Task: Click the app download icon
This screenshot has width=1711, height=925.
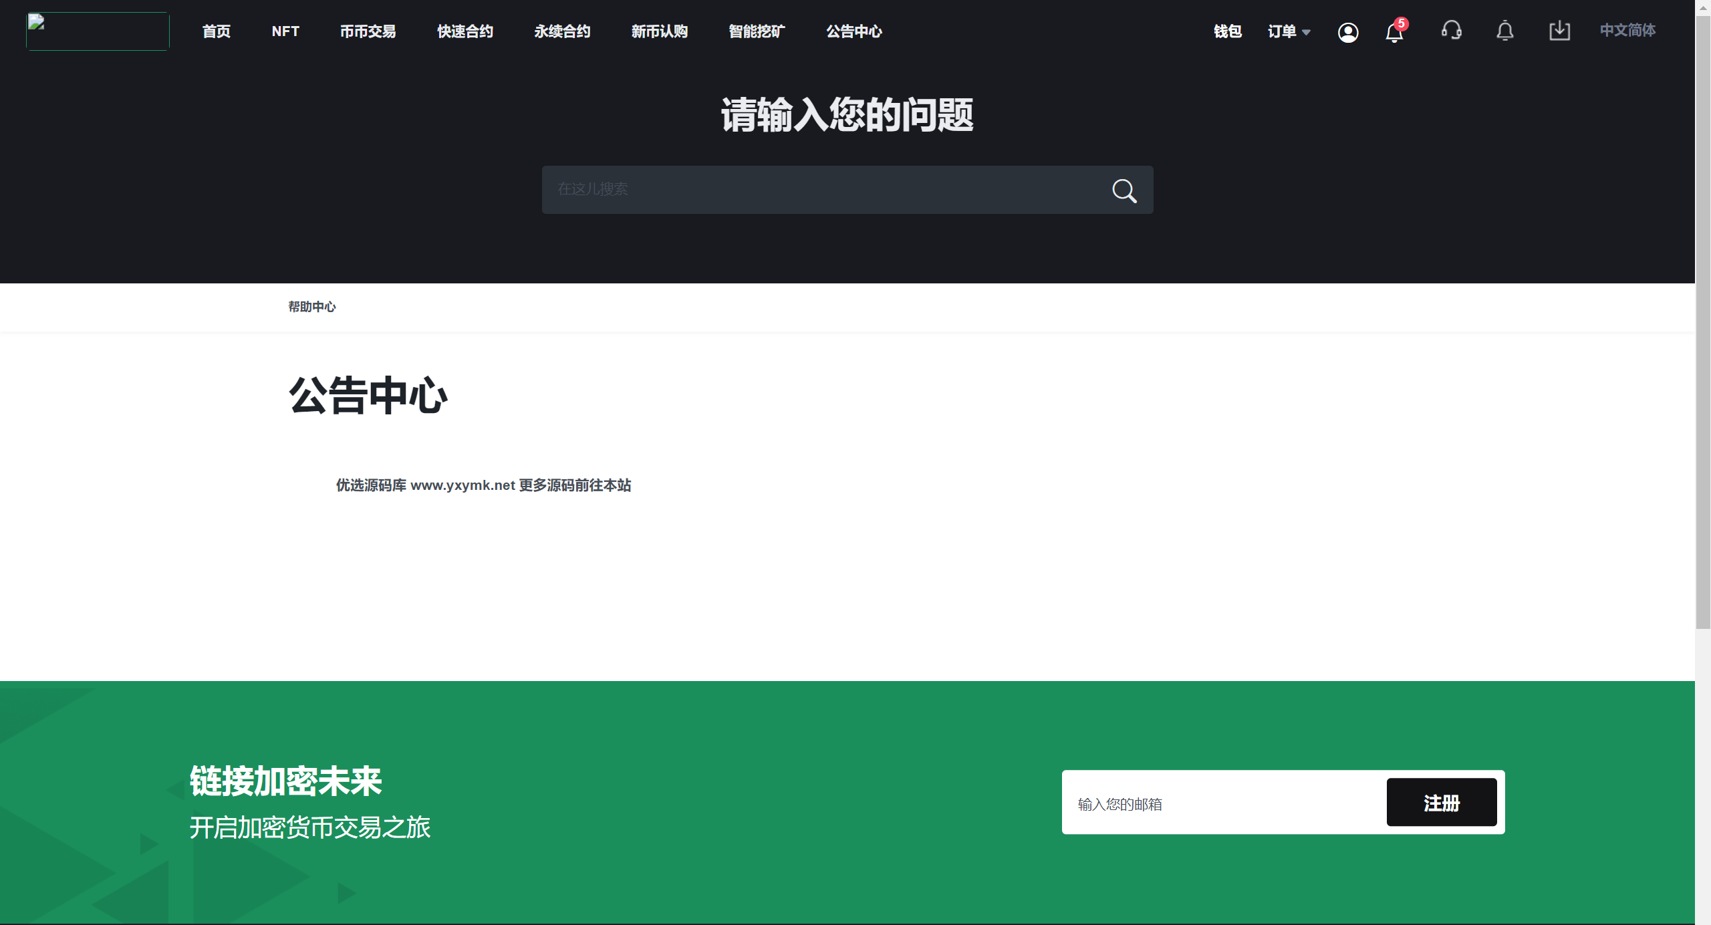Action: click(x=1559, y=31)
